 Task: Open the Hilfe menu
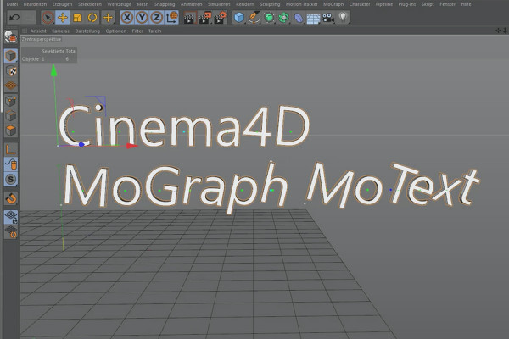(466, 4)
